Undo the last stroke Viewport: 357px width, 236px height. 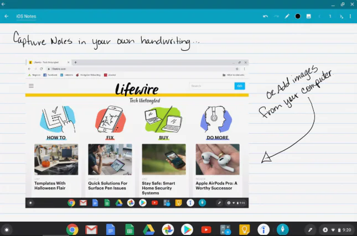266,16
